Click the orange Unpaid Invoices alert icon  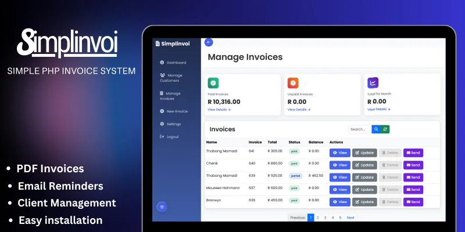[293, 83]
